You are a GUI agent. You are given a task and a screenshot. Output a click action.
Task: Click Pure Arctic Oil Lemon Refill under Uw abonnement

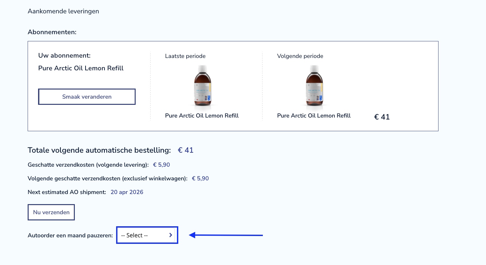(x=81, y=68)
